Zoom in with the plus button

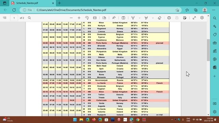[79, 18]
